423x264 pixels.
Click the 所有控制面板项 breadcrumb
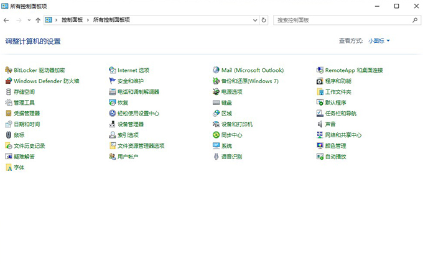(x=111, y=20)
